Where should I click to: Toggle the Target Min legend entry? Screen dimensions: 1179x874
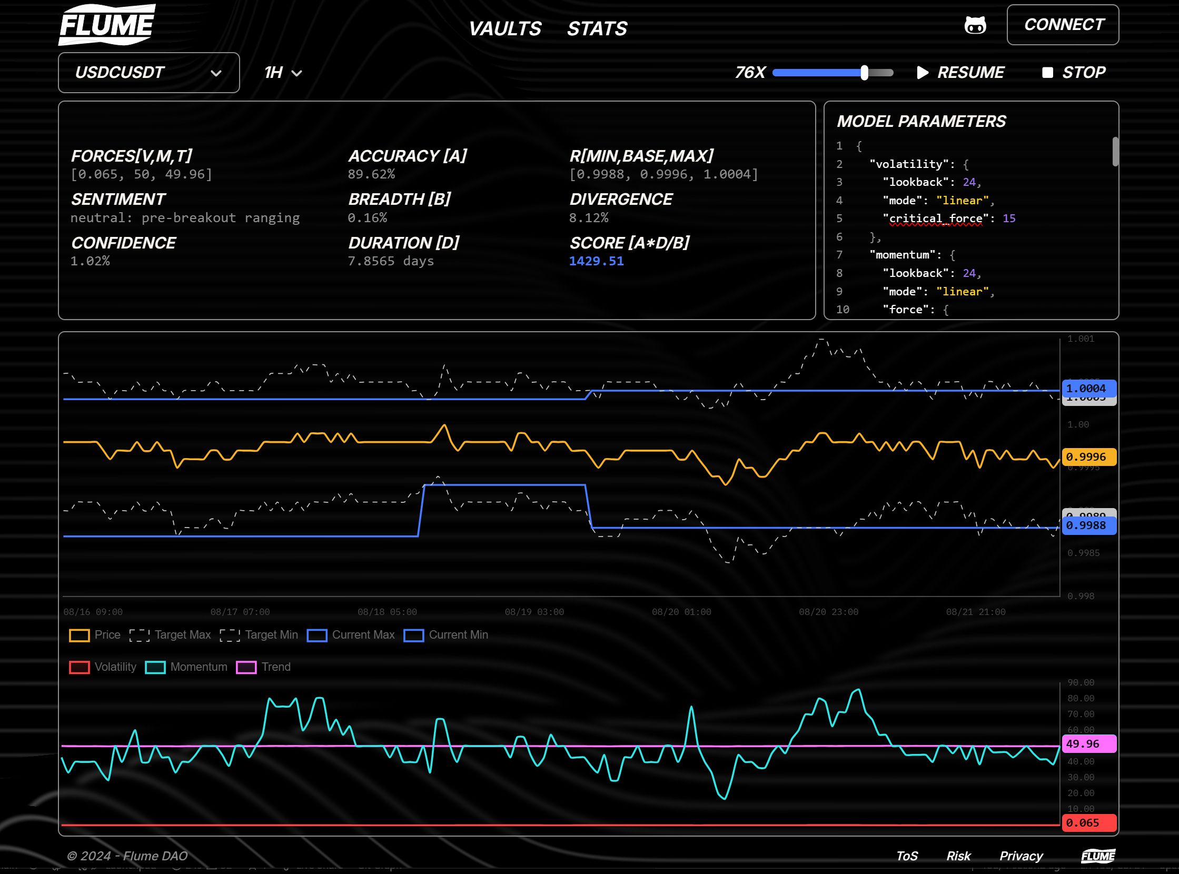259,635
